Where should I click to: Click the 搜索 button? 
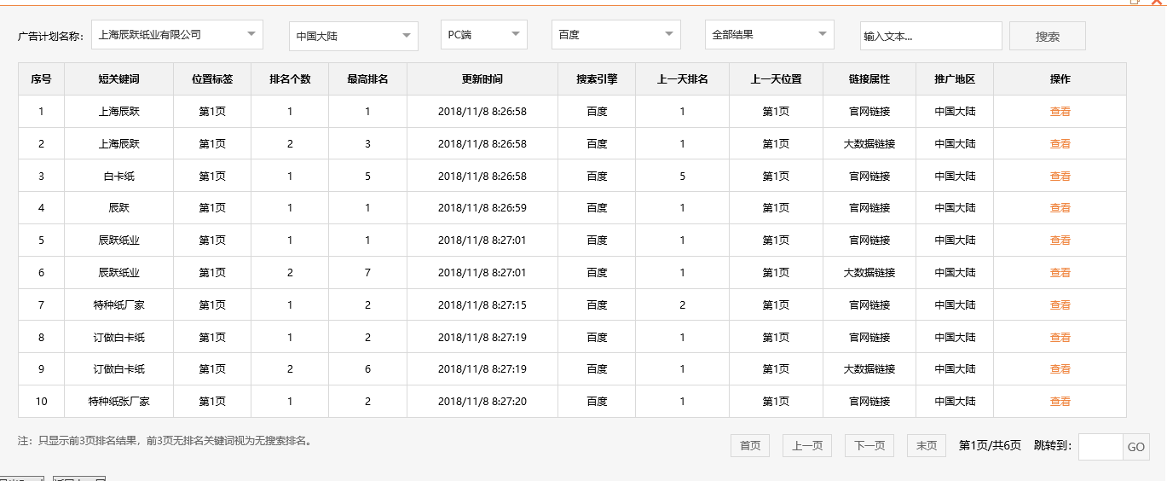tap(1048, 36)
